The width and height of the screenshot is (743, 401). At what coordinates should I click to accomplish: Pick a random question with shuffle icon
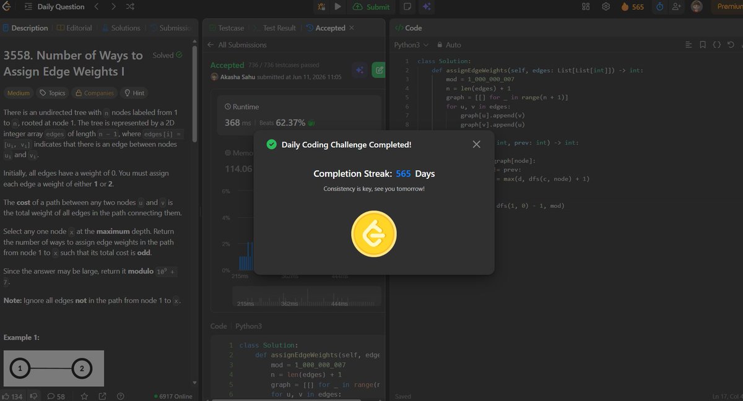[x=130, y=7]
